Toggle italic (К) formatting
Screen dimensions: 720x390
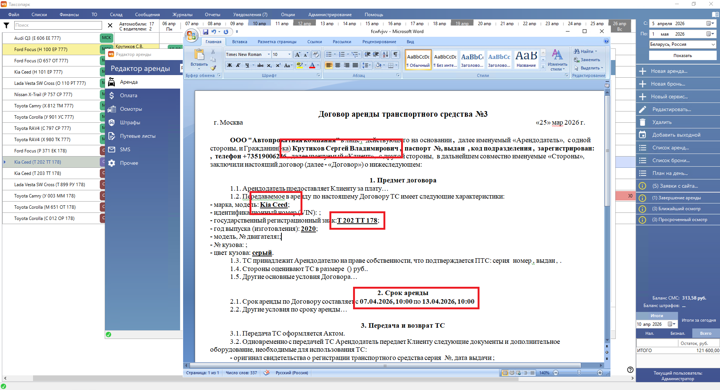click(238, 65)
